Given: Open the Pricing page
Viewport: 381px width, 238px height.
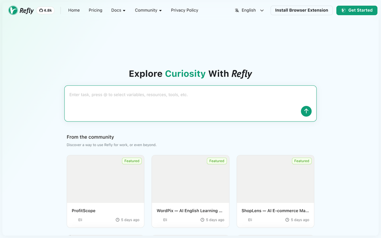Looking at the screenshot, I should click(96, 10).
